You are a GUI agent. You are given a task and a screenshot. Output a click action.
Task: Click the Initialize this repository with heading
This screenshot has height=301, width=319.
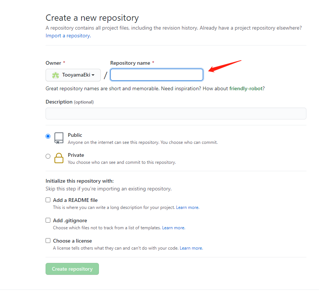pyautogui.click(x=80, y=181)
